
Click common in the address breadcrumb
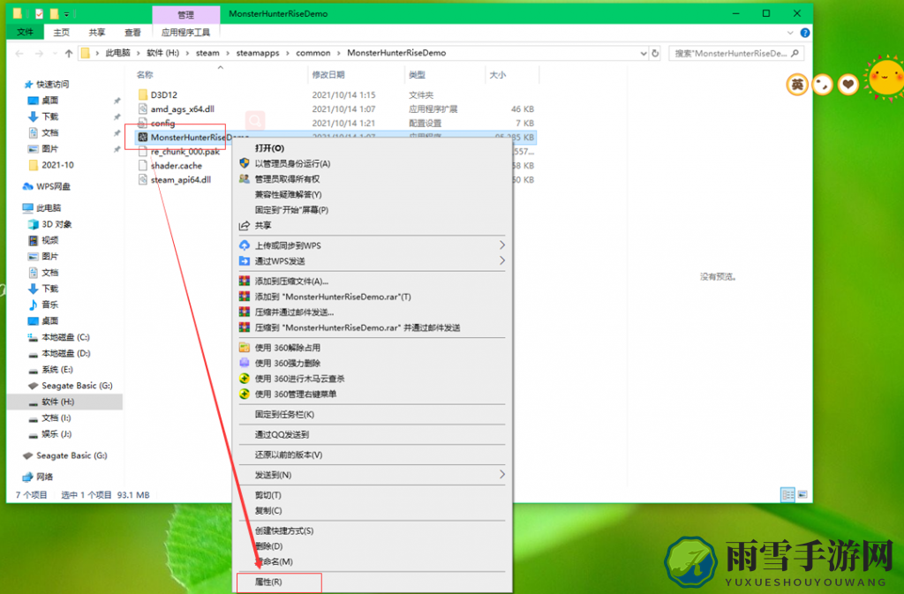(313, 53)
